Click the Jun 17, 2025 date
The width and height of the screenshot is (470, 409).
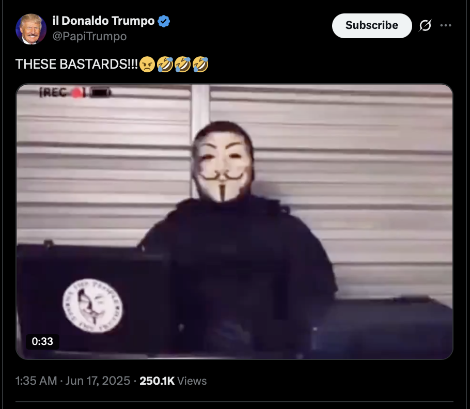pyautogui.click(x=98, y=381)
